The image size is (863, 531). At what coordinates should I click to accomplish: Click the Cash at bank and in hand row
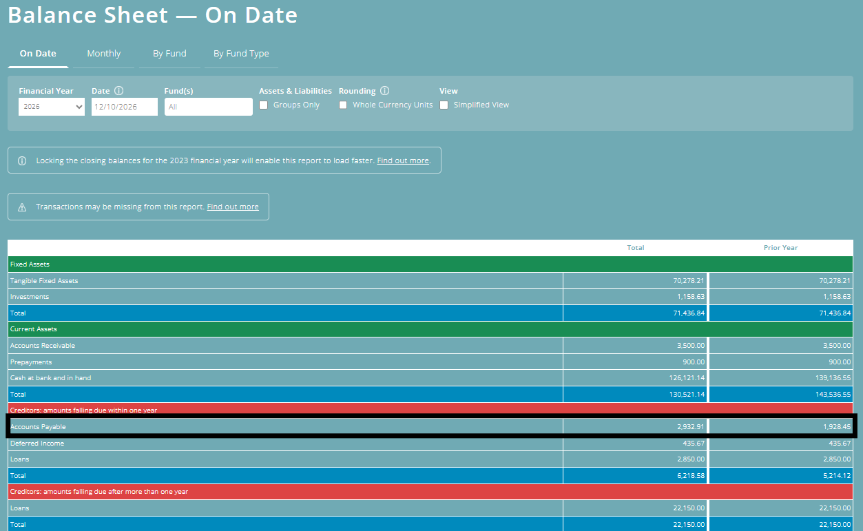(x=430, y=378)
